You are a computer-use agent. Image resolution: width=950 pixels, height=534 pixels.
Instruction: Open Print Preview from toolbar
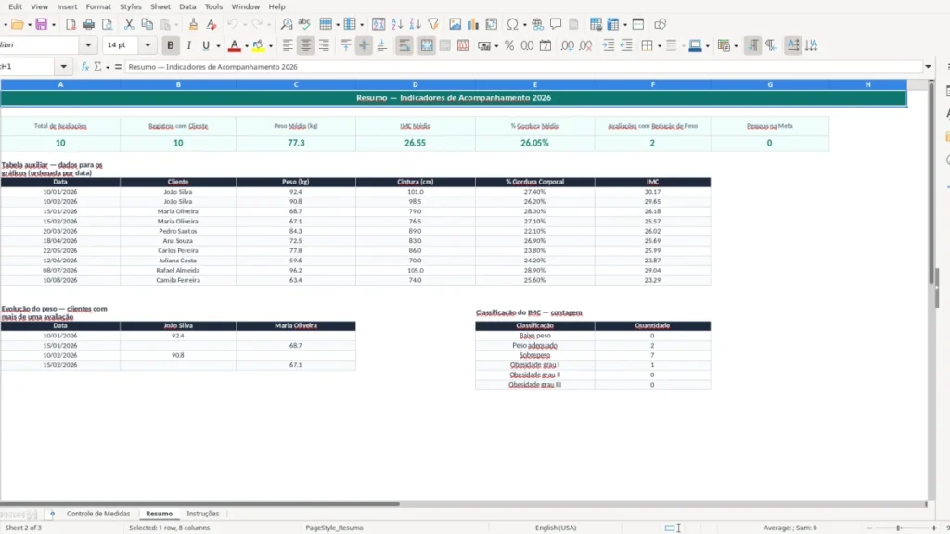click(108, 24)
